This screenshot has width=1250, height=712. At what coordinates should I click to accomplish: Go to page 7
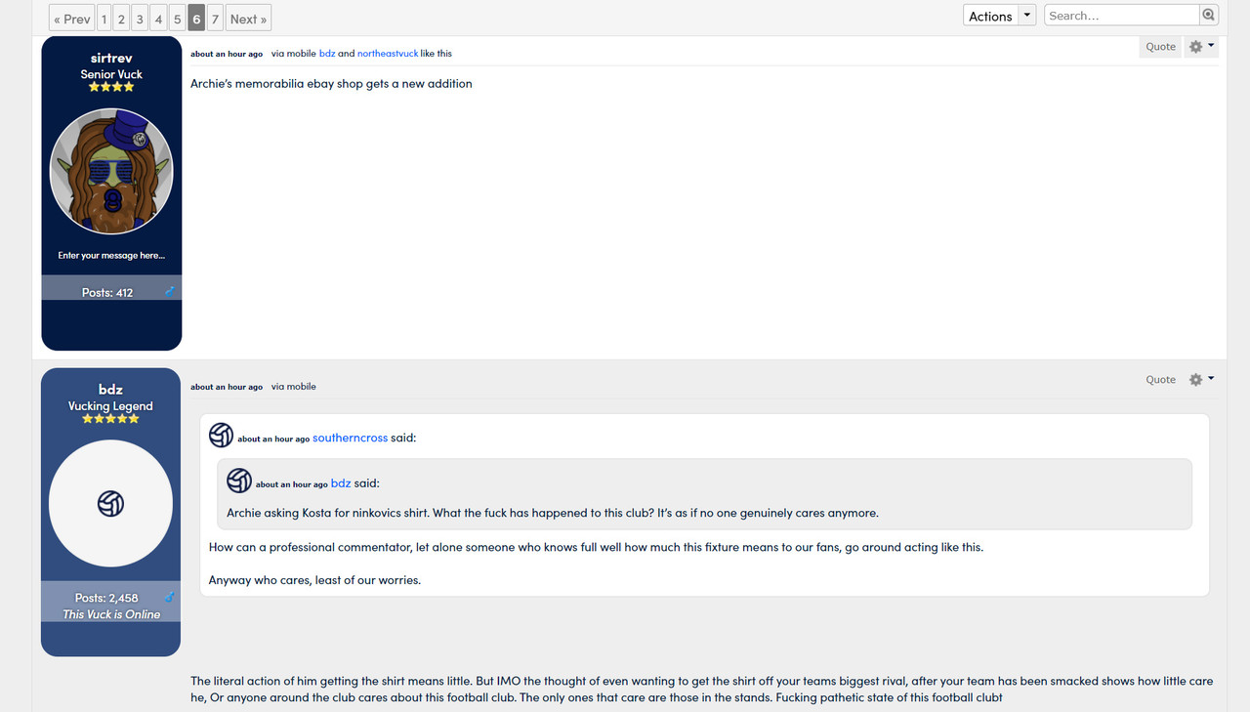point(215,19)
